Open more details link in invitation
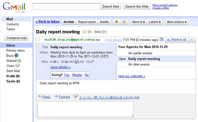 (x=60, y=67)
